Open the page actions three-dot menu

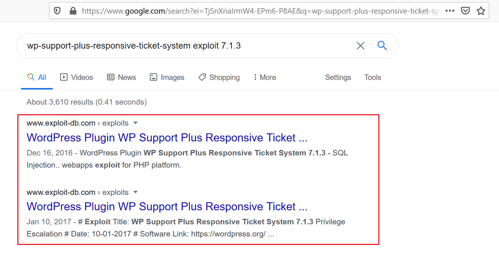click(x=450, y=11)
